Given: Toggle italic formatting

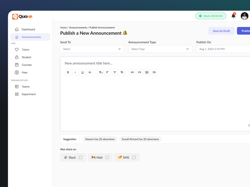Looking at the screenshot, I should click(75, 72).
